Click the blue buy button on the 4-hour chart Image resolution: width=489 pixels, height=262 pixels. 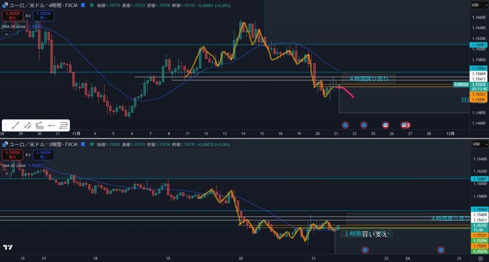pos(43,16)
